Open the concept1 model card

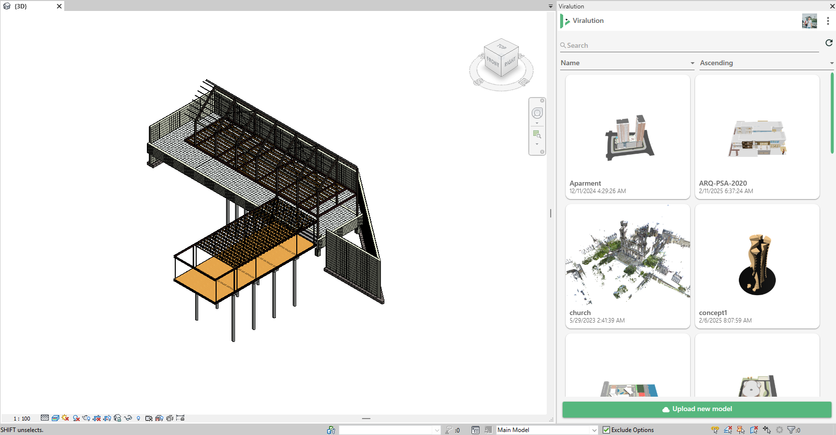tap(757, 266)
